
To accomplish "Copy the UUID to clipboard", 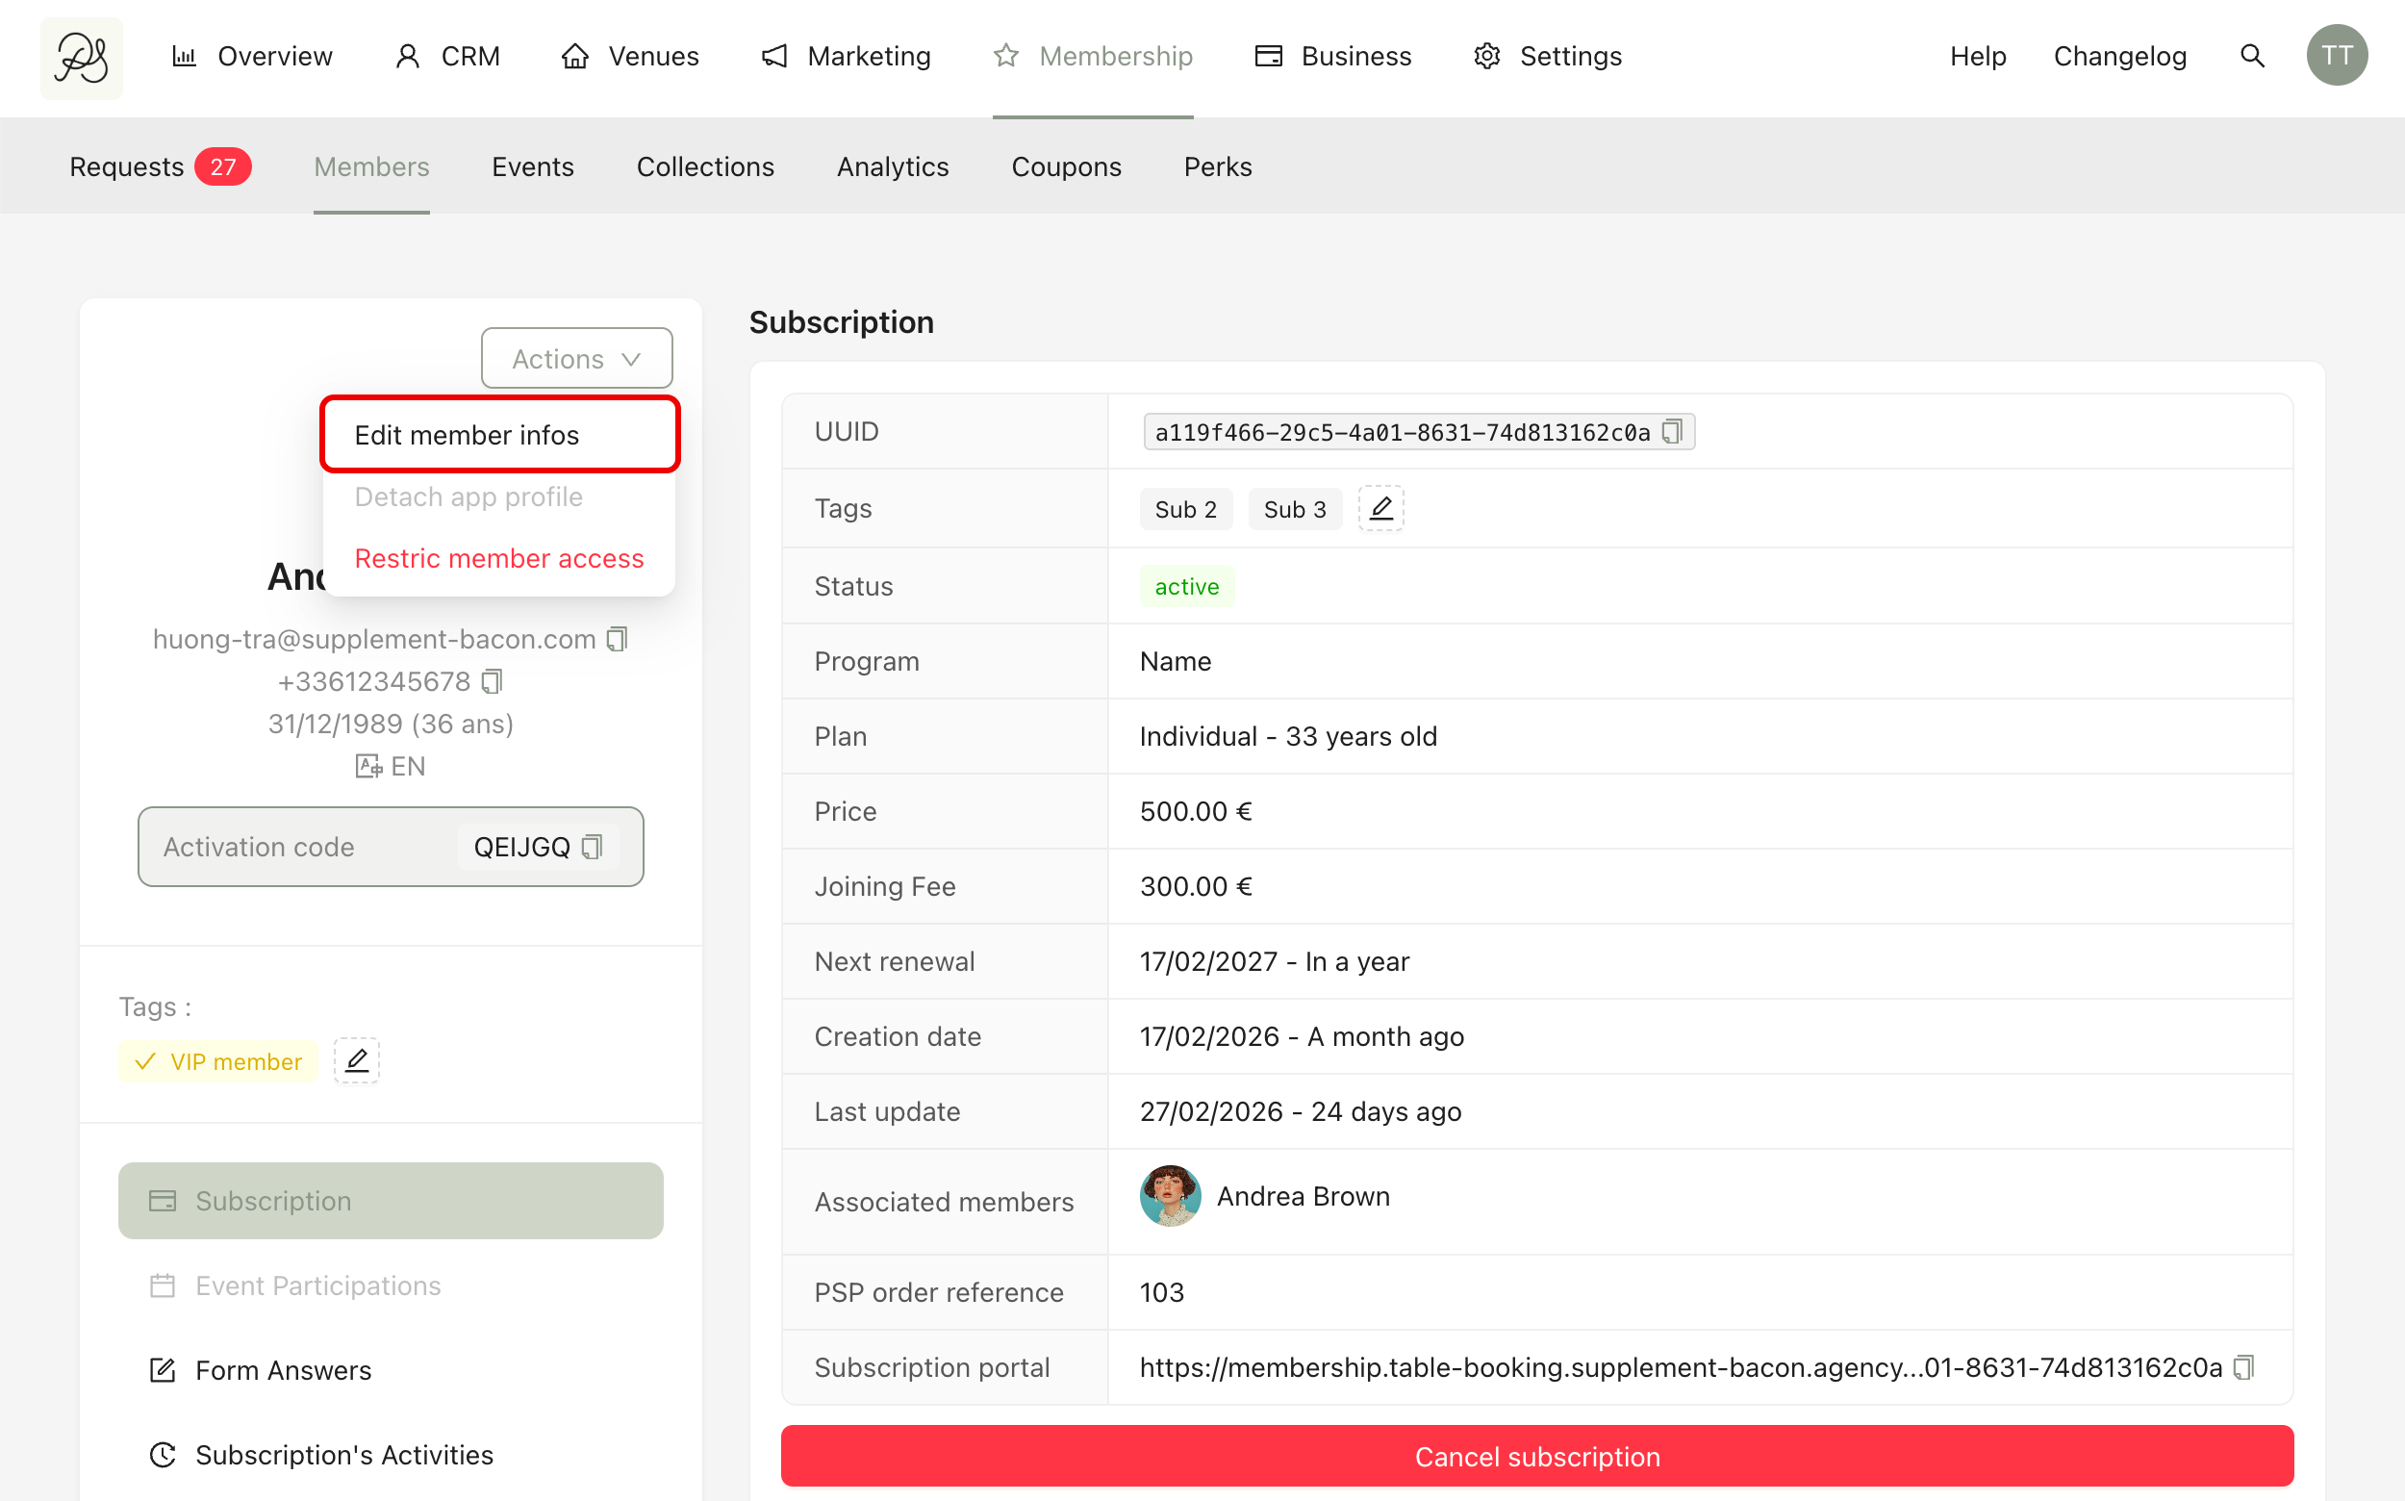I will tap(1672, 432).
